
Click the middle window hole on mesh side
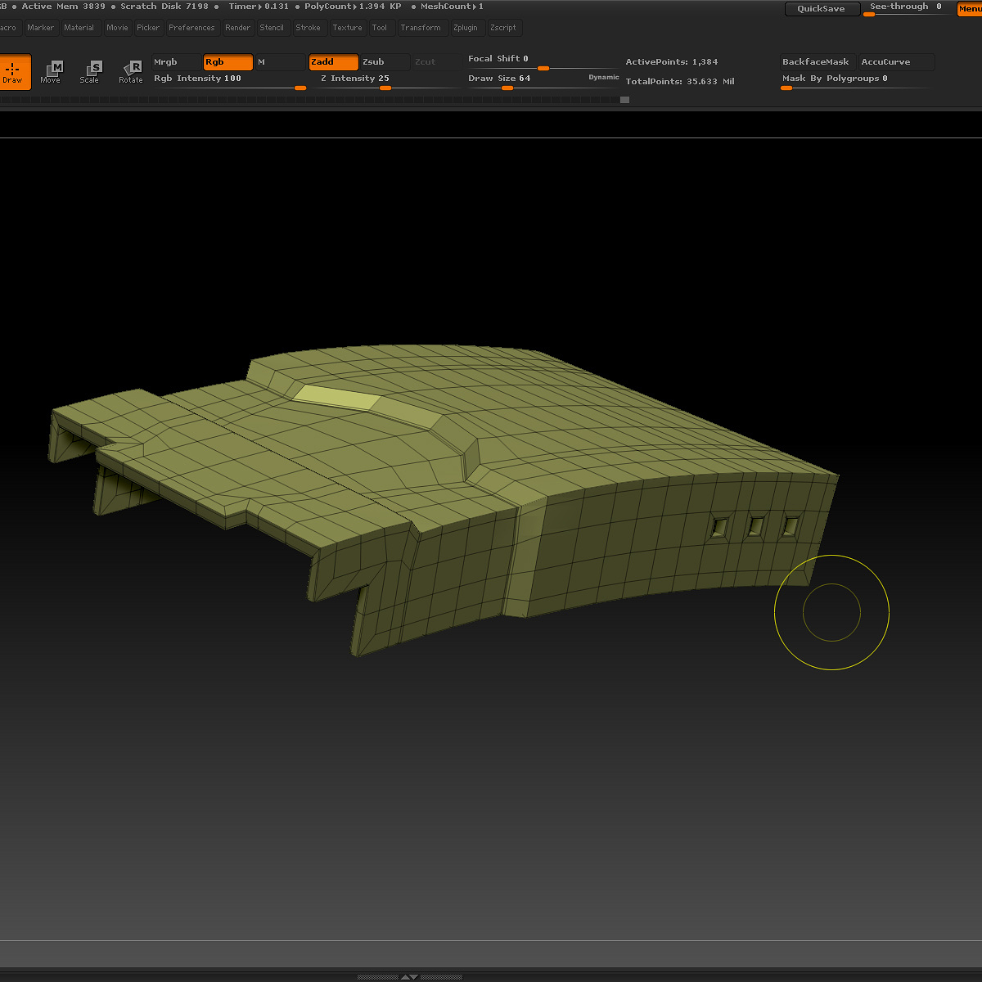756,526
